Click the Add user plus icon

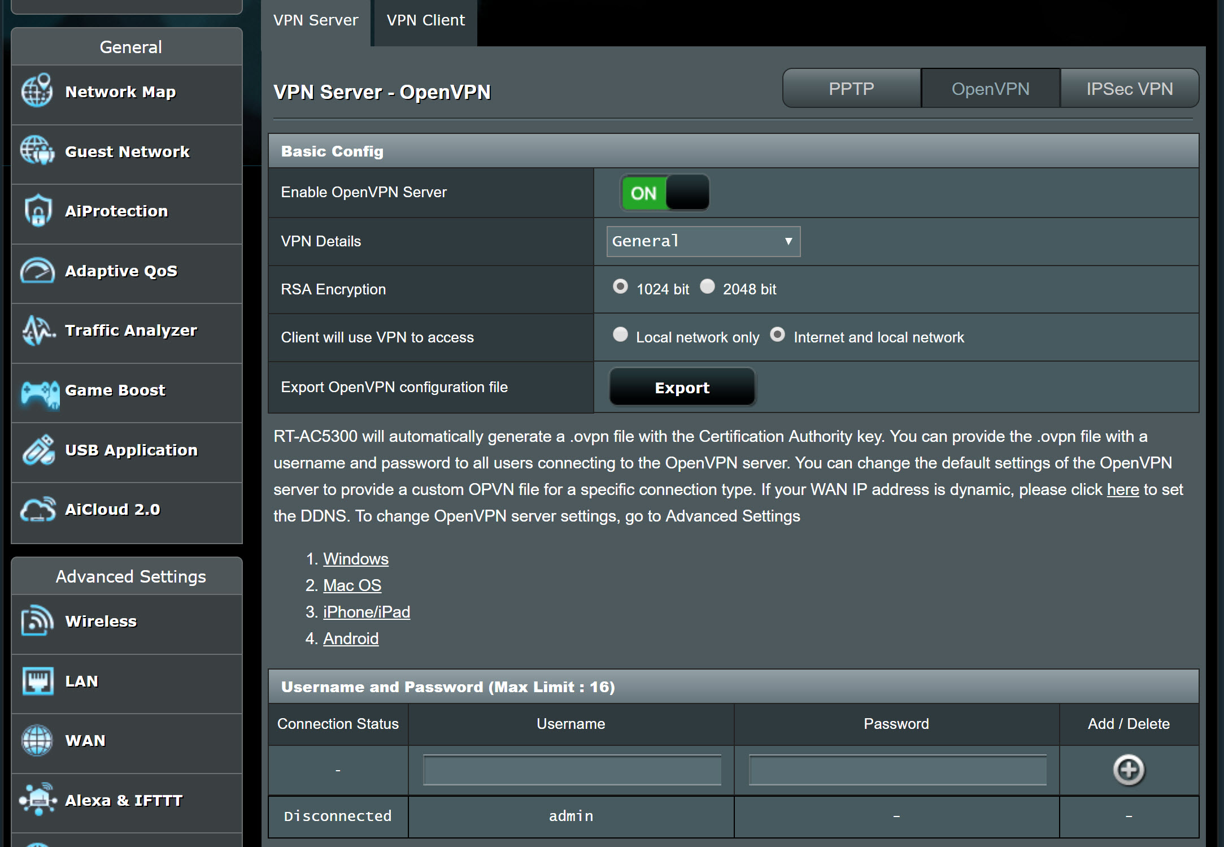(x=1130, y=771)
